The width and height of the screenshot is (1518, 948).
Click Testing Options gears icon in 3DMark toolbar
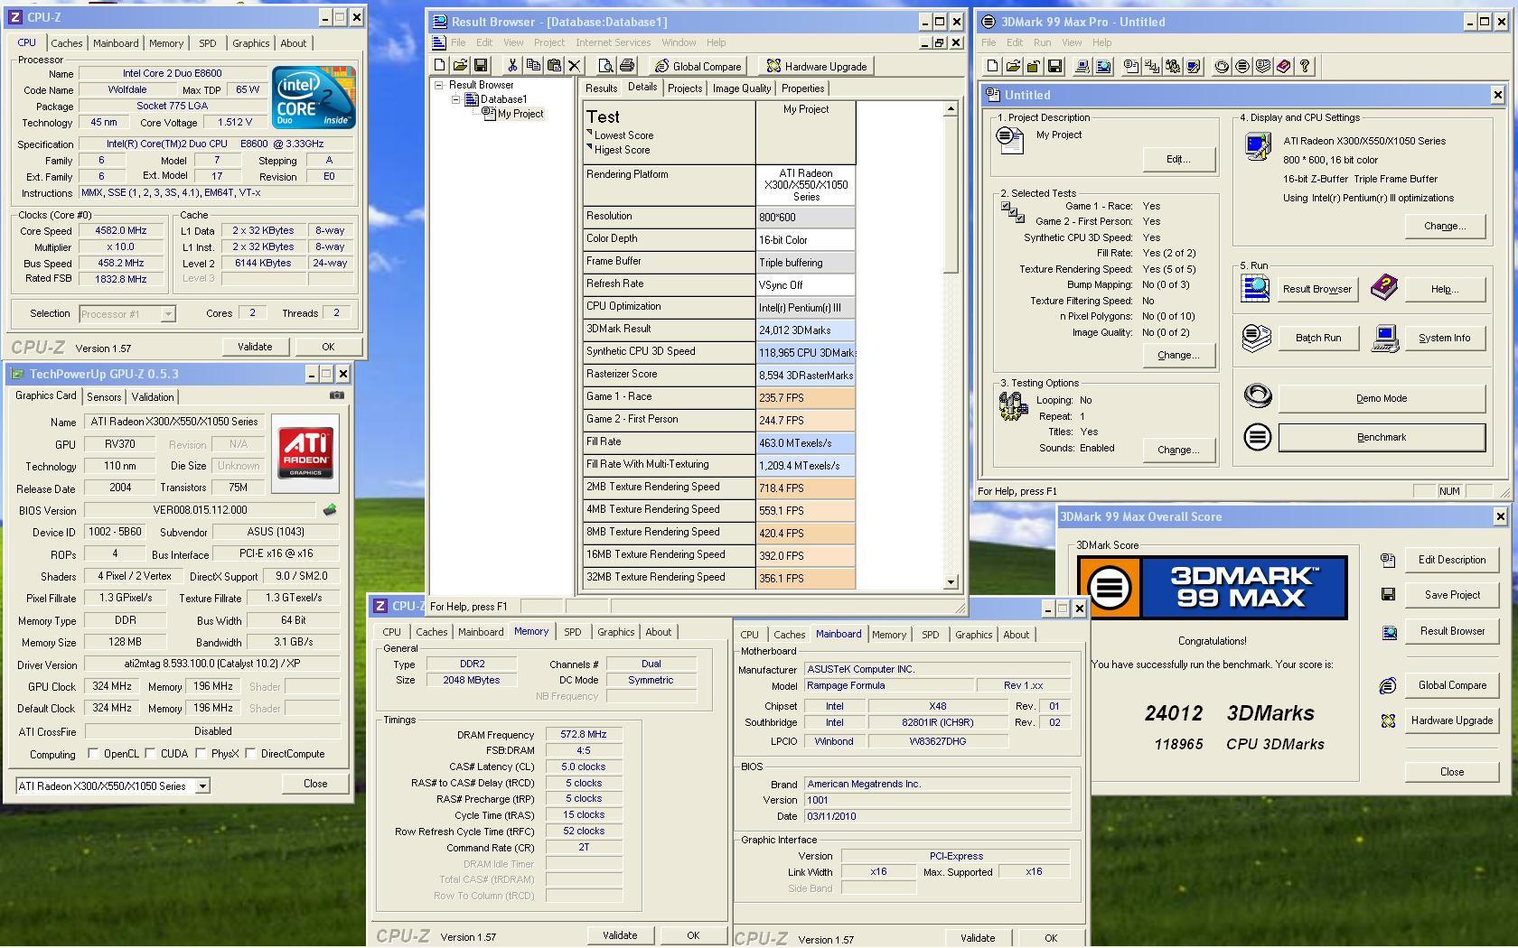coord(1173,66)
